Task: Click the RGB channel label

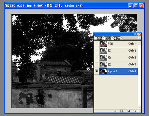Action: coord(110,44)
